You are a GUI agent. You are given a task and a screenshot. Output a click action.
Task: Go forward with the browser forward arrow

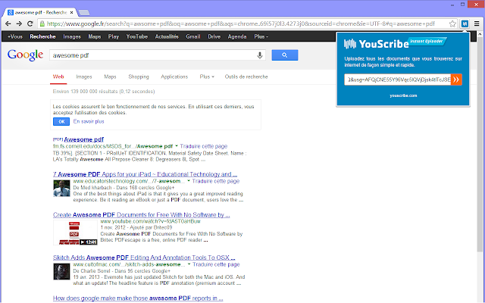point(19,23)
